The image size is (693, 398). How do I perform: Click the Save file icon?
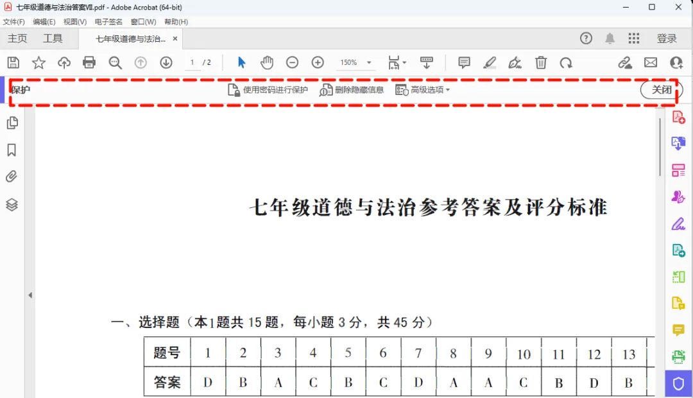(x=13, y=63)
